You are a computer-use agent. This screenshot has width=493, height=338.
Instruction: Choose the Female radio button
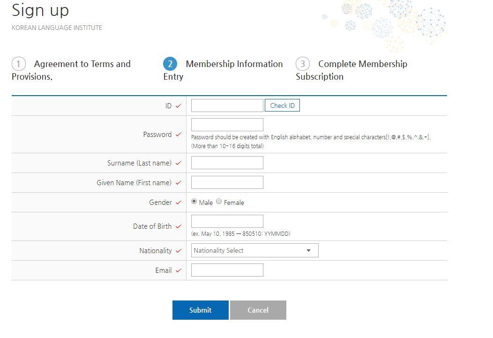point(219,202)
